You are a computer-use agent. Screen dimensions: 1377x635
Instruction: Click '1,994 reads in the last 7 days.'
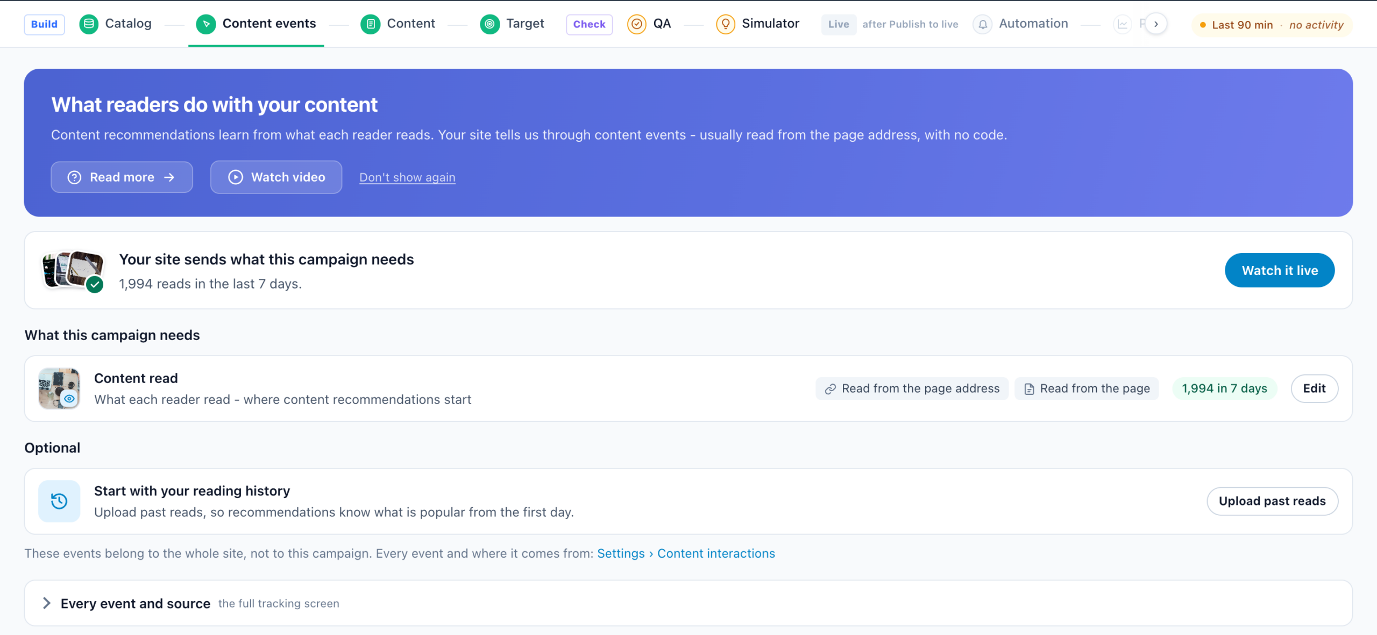[210, 283]
